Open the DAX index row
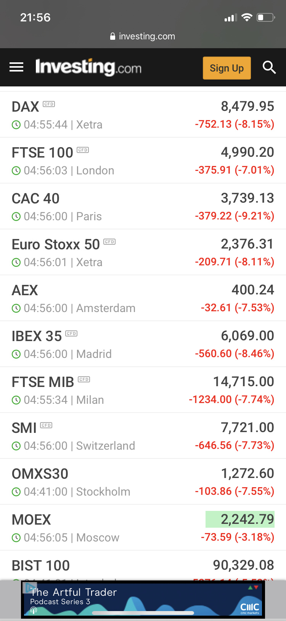This screenshot has height=621, width=286. click(143, 115)
